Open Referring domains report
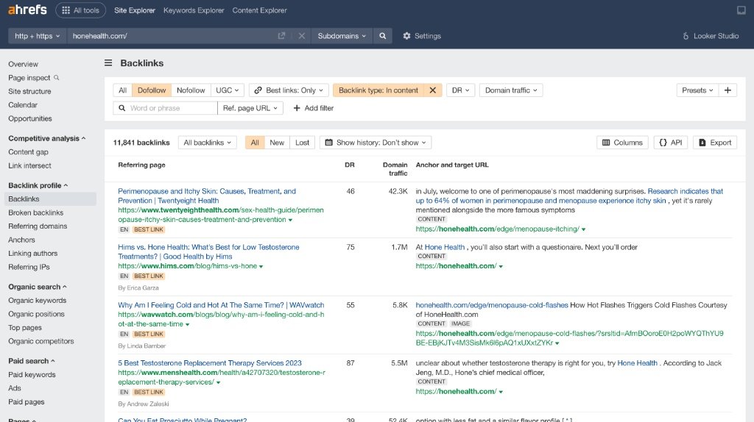 (x=38, y=226)
